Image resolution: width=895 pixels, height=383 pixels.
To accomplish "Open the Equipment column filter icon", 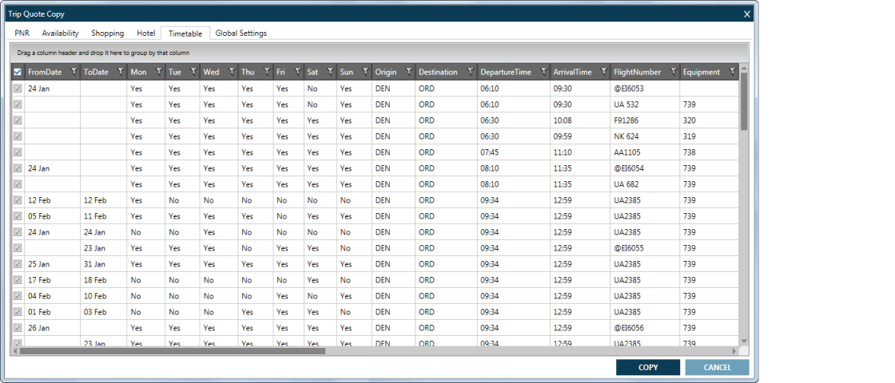I will (732, 72).
